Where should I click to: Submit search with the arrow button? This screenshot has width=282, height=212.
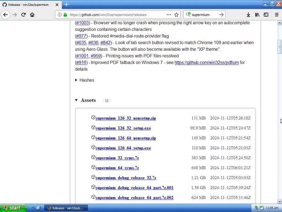pyautogui.click(x=221, y=15)
